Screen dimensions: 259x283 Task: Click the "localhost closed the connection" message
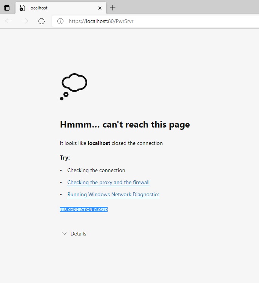(x=111, y=143)
